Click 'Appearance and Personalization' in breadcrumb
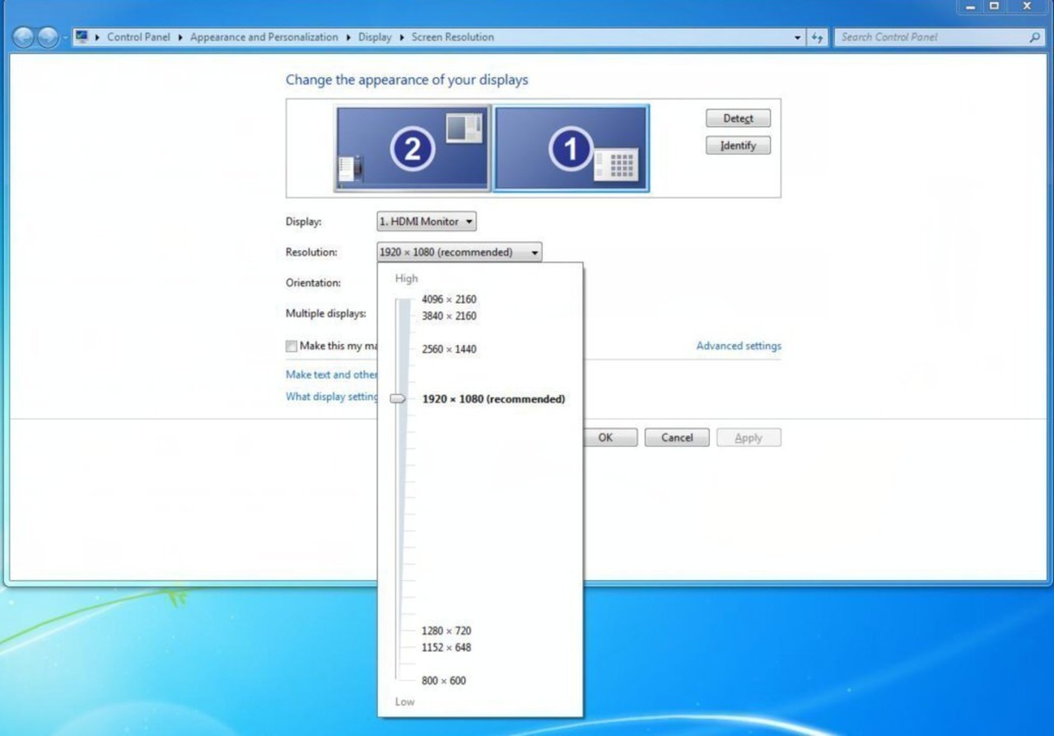Viewport: 1054px width, 736px height. (263, 37)
